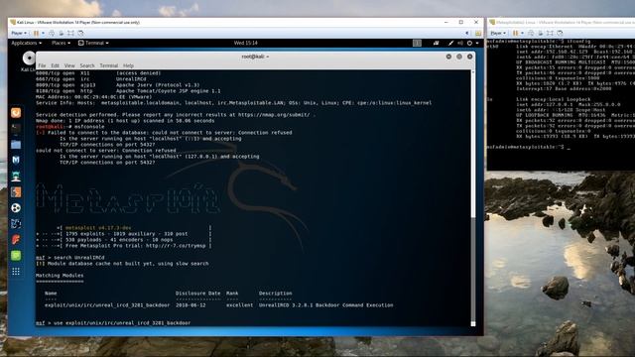This screenshot has height=357, width=635.
Task: Click full screen icon in Metasploitable VMware toolbar
Action: pyautogui.click(x=550, y=33)
